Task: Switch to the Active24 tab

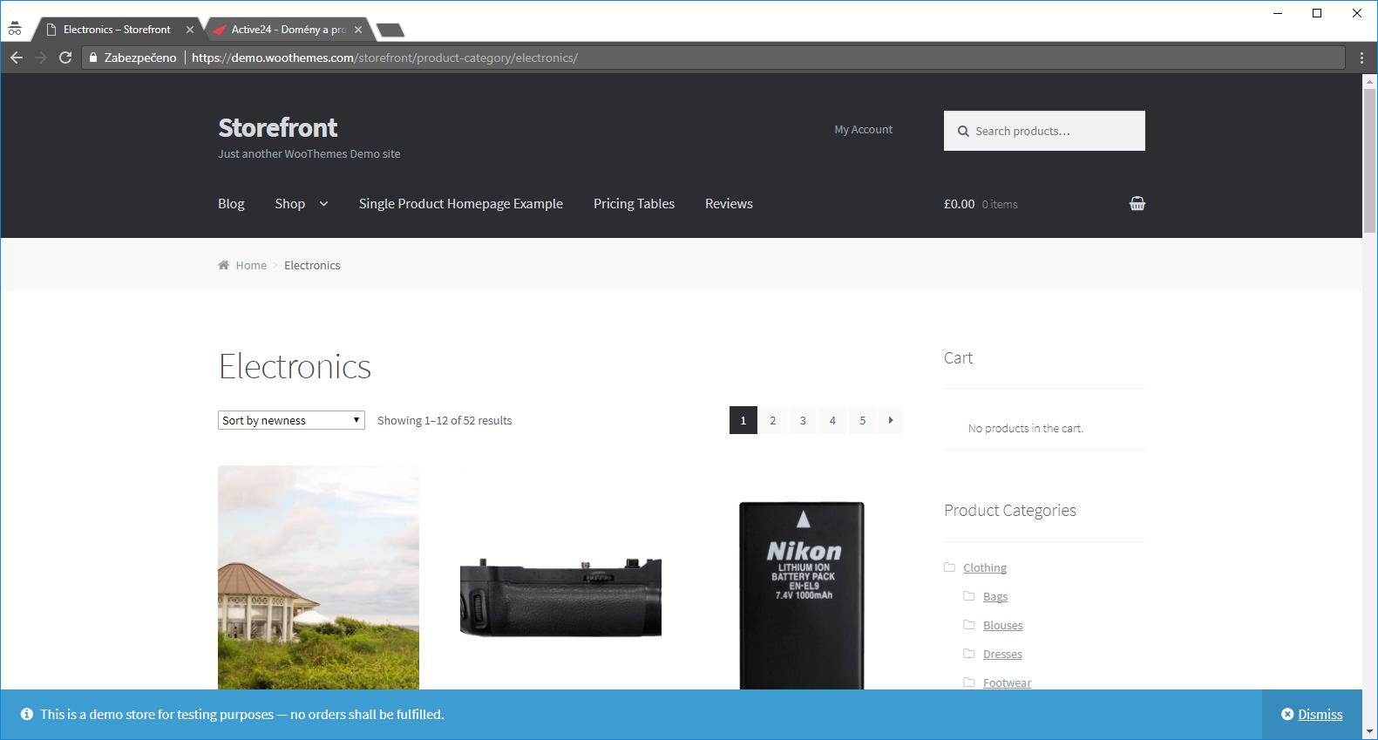Action: [x=288, y=30]
